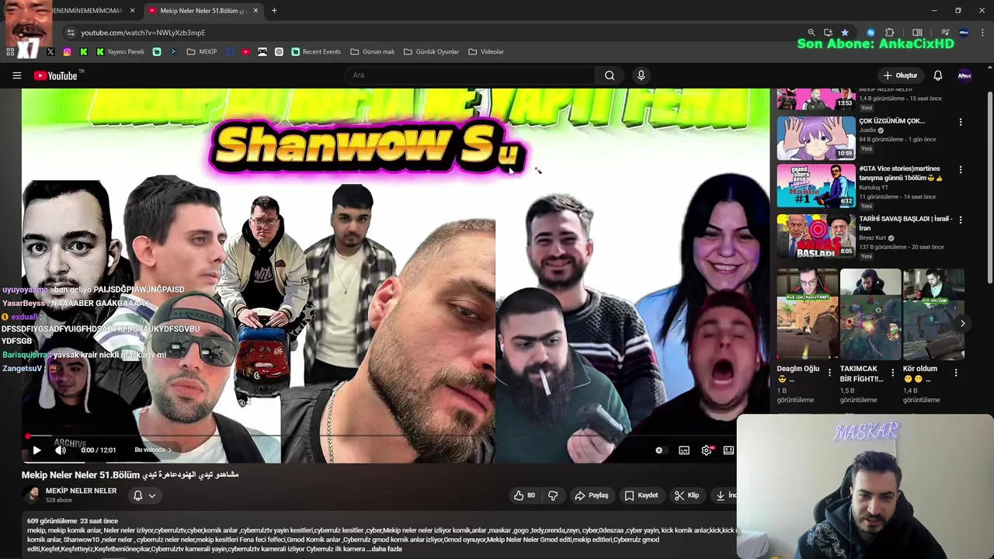The width and height of the screenshot is (994, 559).
Task: Focus the Ara search box
Action: click(x=469, y=75)
